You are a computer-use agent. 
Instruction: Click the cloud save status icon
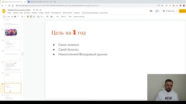point(40,10)
